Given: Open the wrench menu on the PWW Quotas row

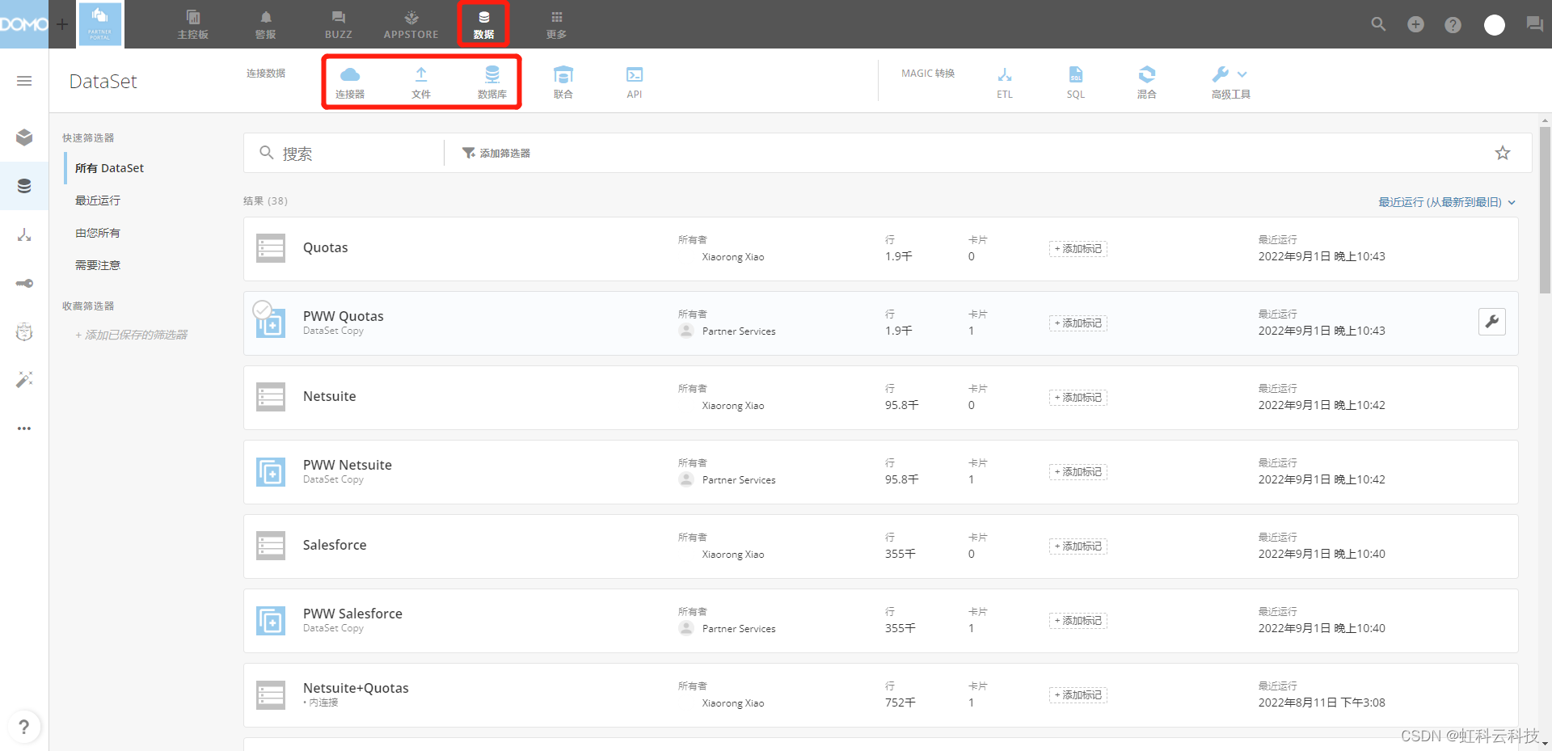Looking at the screenshot, I should click(1492, 322).
